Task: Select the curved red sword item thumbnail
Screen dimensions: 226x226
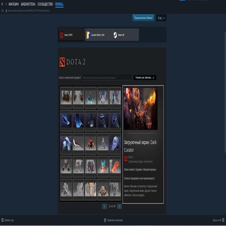Action: pos(79,144)
